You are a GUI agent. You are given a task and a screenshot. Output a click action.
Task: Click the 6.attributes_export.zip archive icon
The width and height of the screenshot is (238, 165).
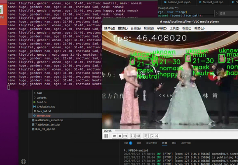[33, 120]
